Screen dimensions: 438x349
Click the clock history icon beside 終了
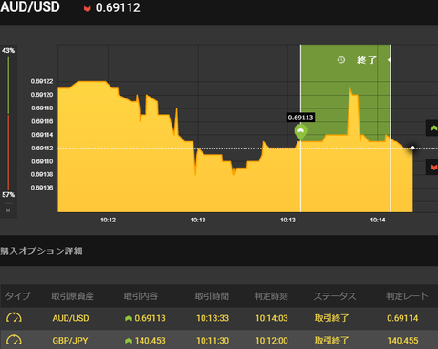(341, 60)
